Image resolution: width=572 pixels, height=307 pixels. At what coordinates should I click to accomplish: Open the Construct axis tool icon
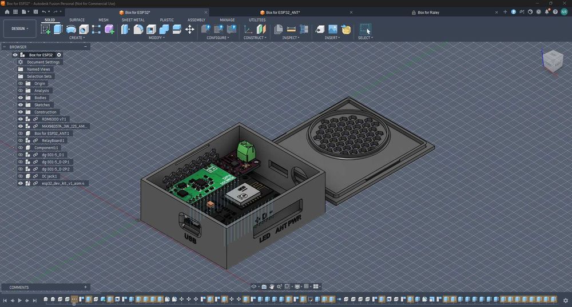tap(248, 29)
